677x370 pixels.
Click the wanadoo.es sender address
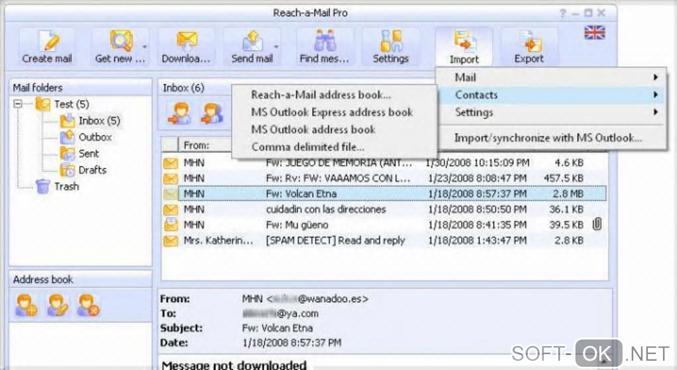[305, 298]
